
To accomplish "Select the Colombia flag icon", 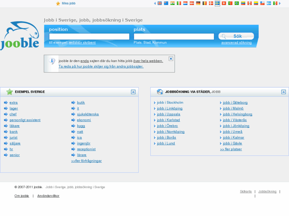I will tap(256, 3).
